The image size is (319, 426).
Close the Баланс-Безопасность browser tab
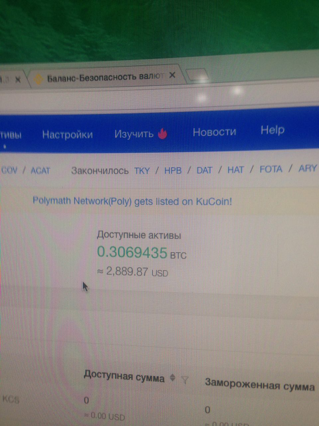(x=172, y=75)
